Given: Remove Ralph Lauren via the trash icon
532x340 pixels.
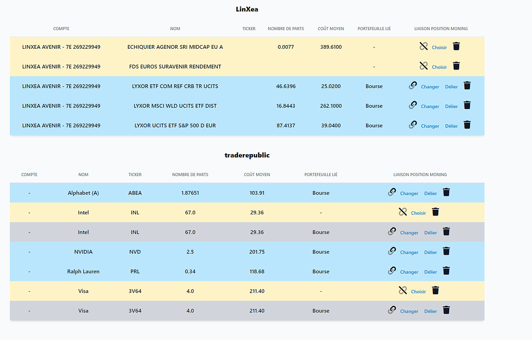Looking at the screenshot, I should 446,271.
